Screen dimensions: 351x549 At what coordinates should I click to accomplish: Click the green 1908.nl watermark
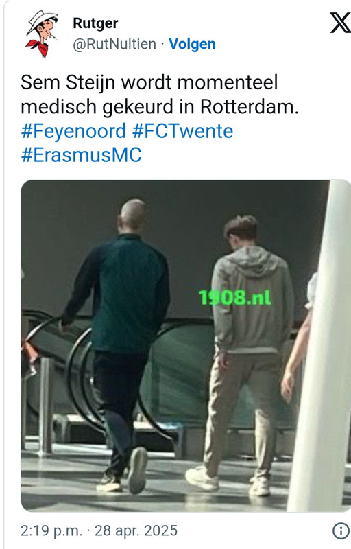click(x=235, y=298)
